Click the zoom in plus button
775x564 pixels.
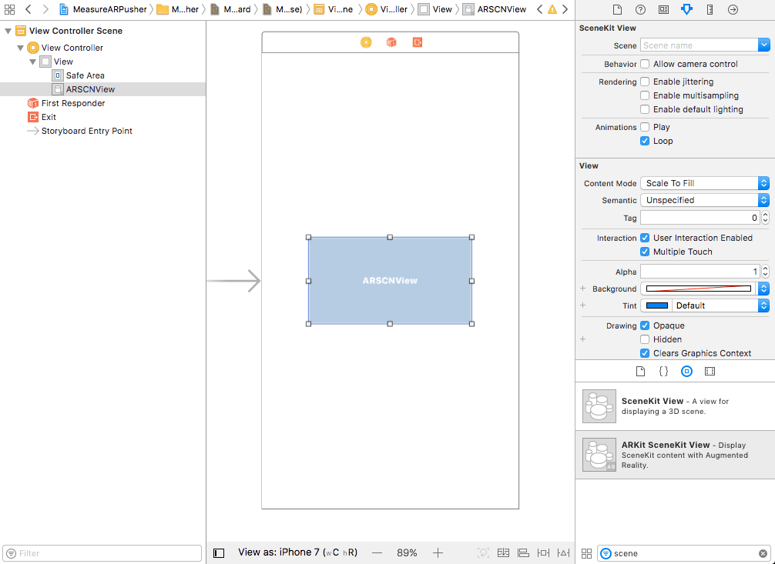pos(438,552)
